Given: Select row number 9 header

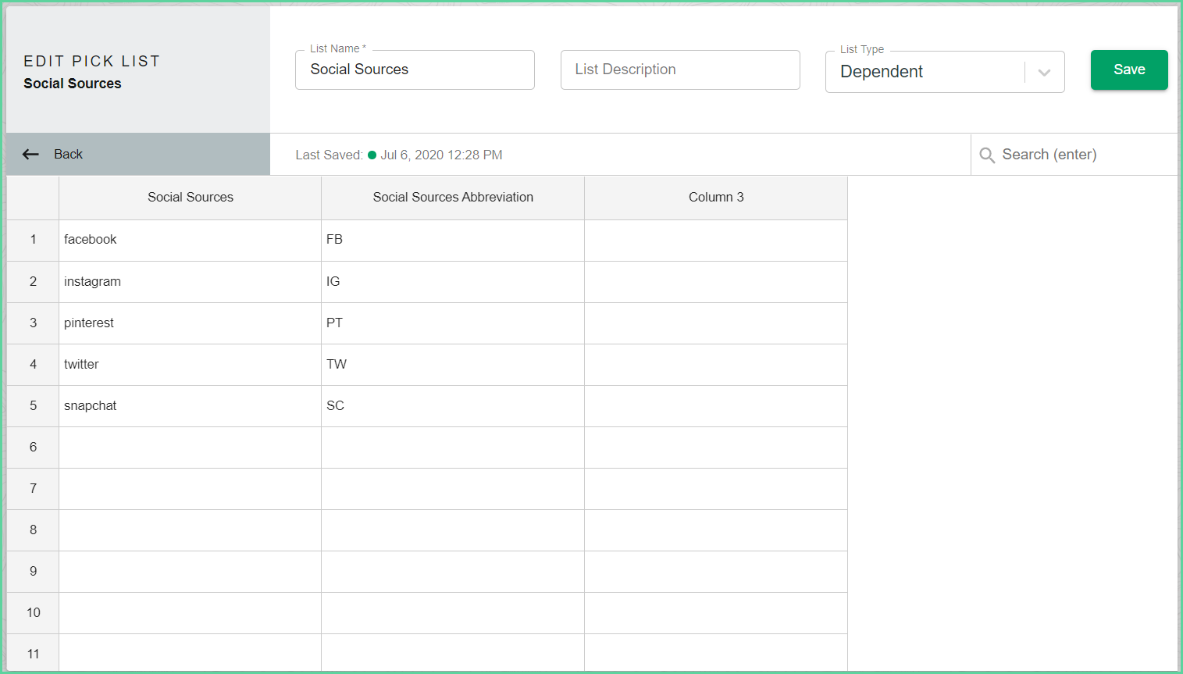Looking at the screenshot, I should pos(33,572).
